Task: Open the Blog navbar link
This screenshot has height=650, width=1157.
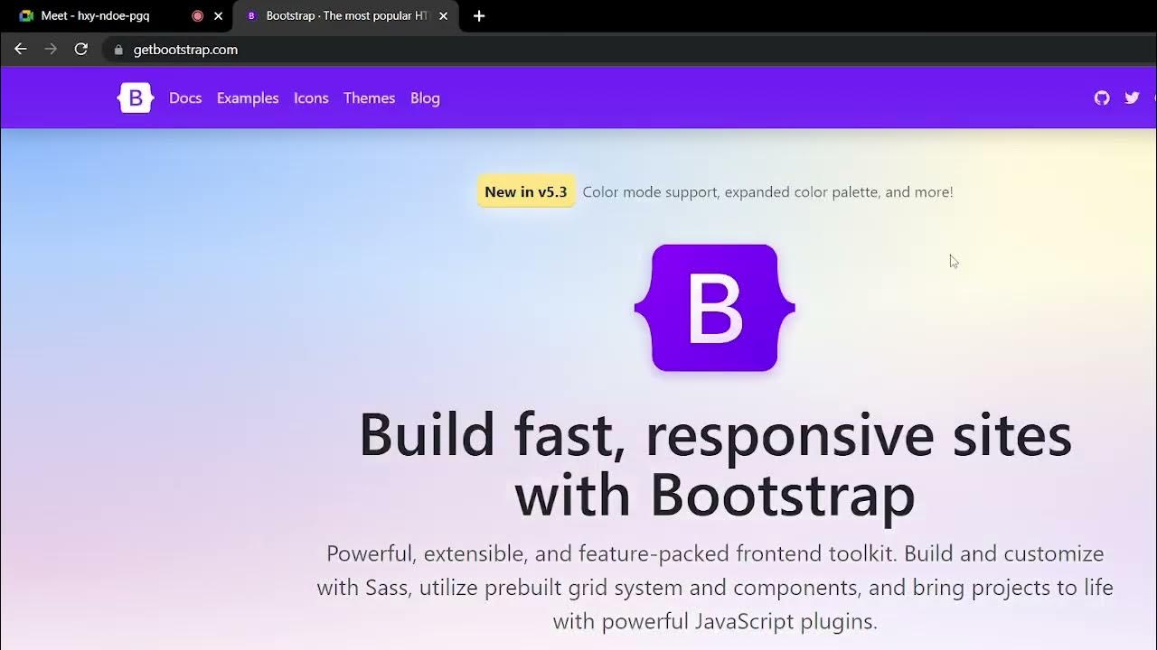Action: pos(425,98)
